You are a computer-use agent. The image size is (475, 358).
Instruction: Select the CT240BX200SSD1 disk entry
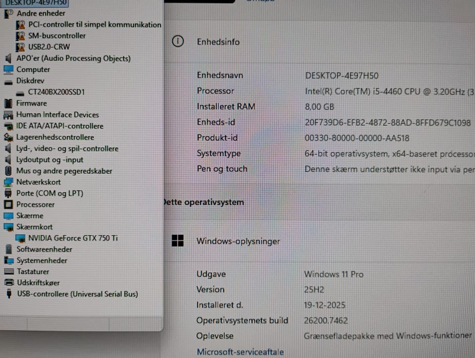[x=56, y=92]
